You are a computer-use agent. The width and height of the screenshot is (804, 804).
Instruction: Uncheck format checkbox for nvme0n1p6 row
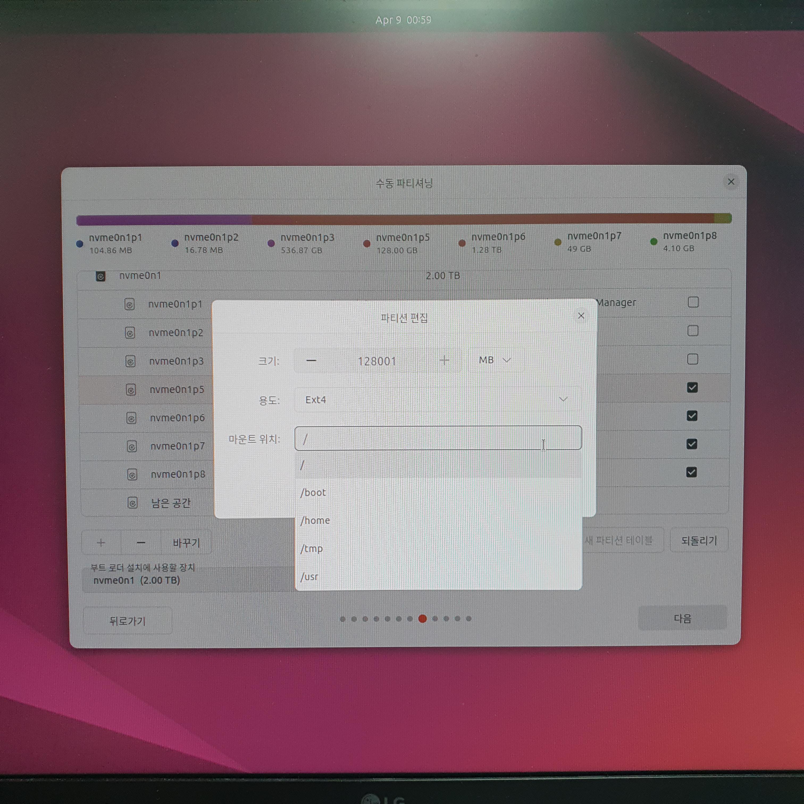tap(692, 416)
